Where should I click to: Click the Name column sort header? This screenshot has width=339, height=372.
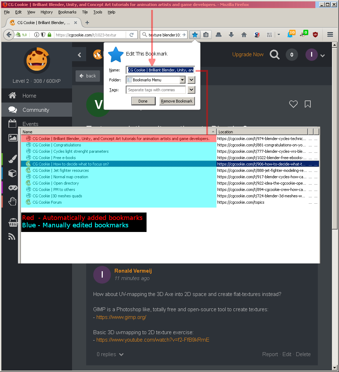[119, 132]
